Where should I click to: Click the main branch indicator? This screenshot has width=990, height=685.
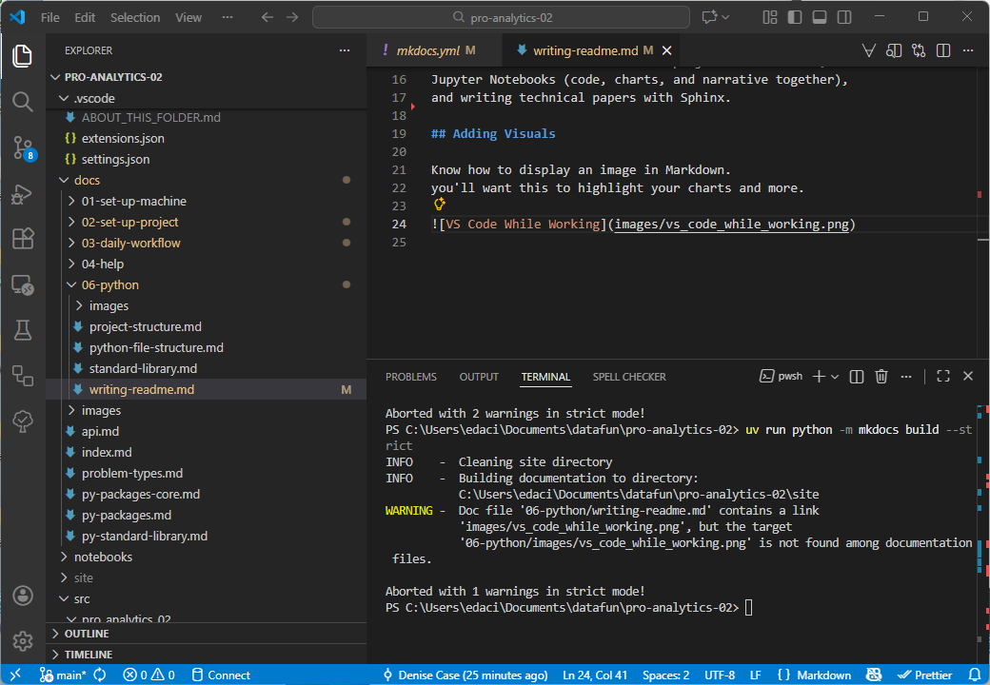pos(61,674)
